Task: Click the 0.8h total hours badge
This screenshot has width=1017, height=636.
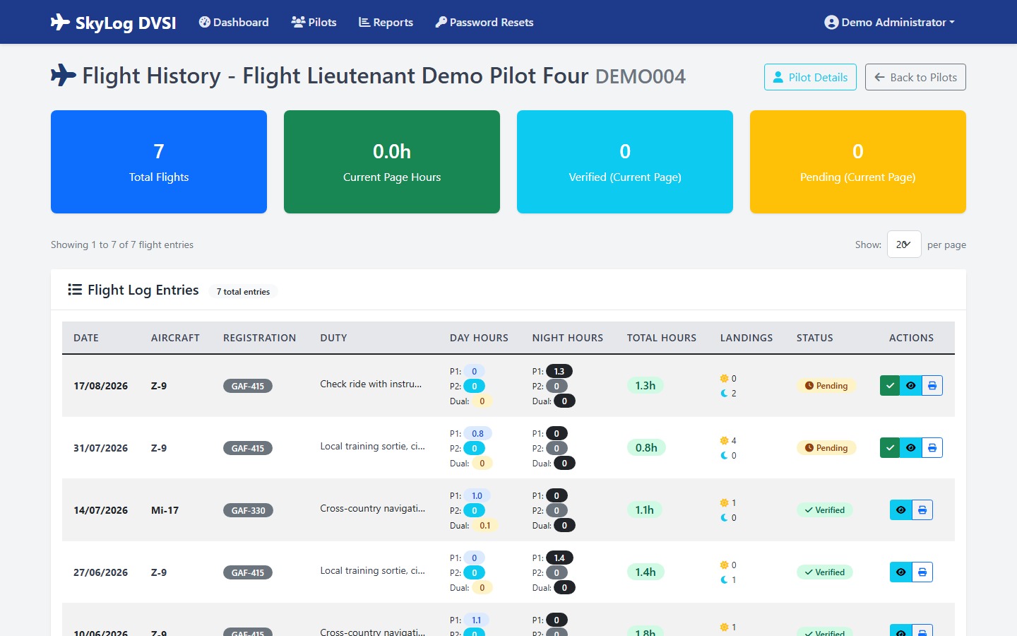Action: pos(646,448)
